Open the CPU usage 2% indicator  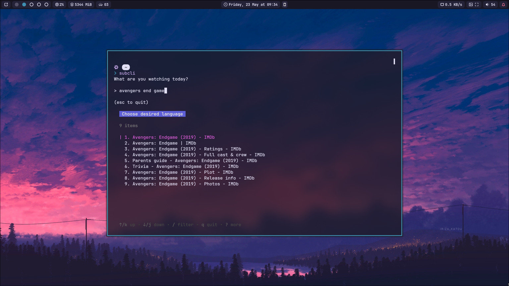tap(59, 5)
